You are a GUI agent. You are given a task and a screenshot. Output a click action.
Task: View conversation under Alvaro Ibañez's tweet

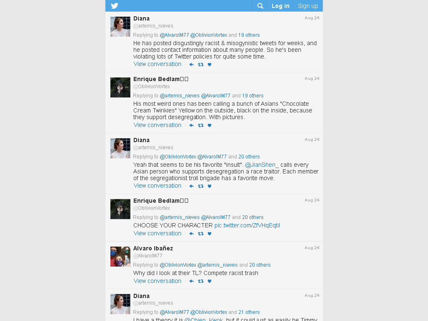click(158, 281)
